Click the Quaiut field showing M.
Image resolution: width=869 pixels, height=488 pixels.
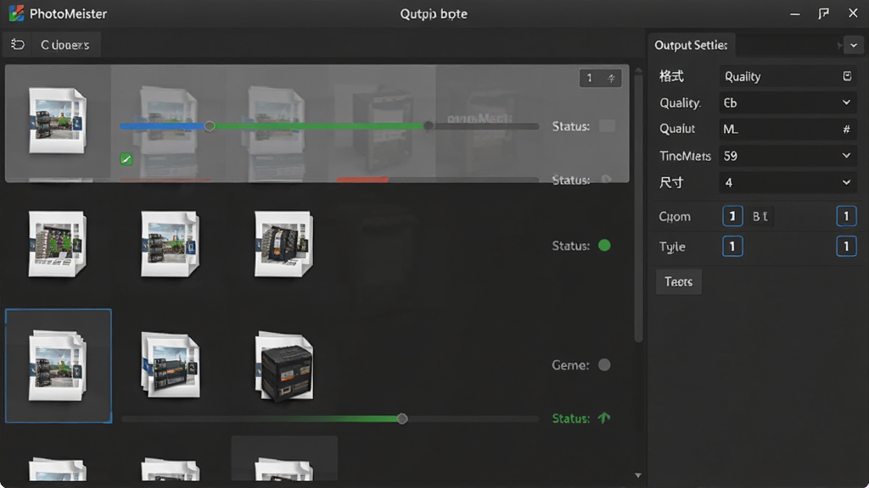[788, 129]
